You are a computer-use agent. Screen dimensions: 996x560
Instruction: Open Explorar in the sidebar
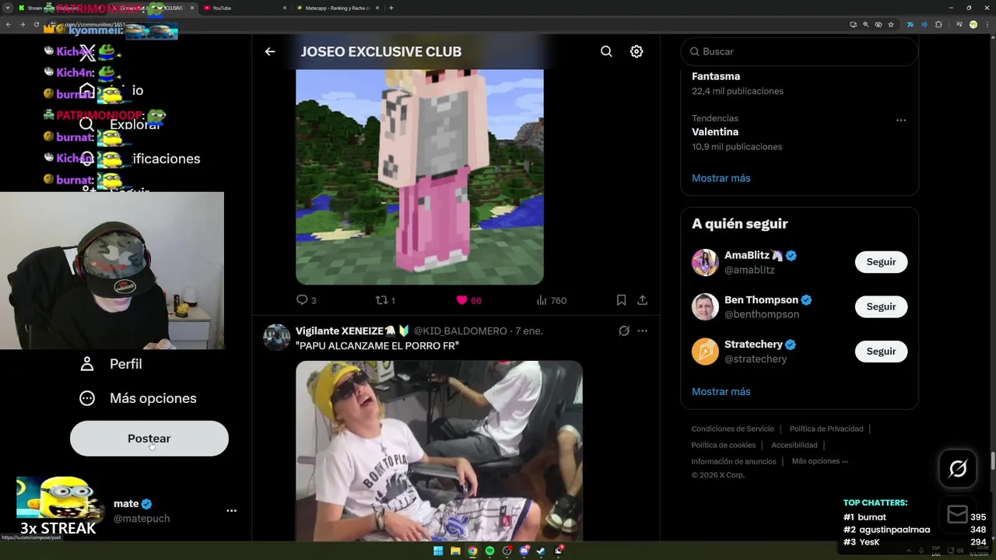(x=121, y=124)
